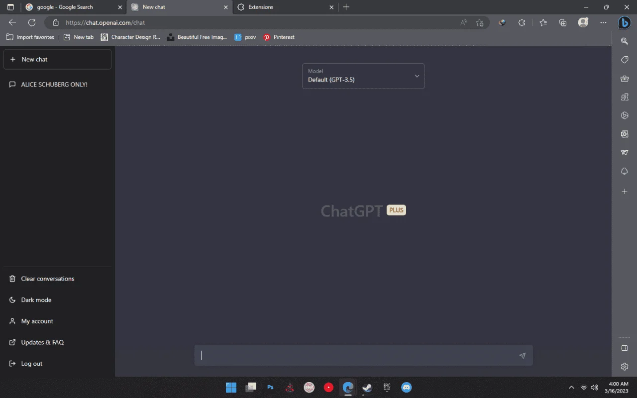This screenshot has height=398, width=637.
Task: Open the red YouTube Music taskbar icon
Action: pyautogui.click(x=328, y=388)
